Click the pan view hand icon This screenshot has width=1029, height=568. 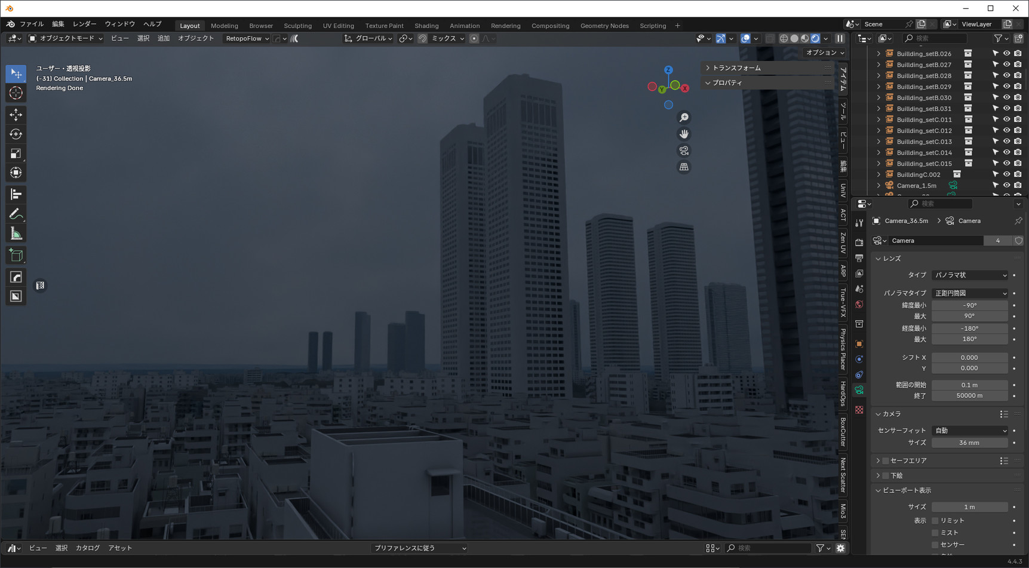684,134
